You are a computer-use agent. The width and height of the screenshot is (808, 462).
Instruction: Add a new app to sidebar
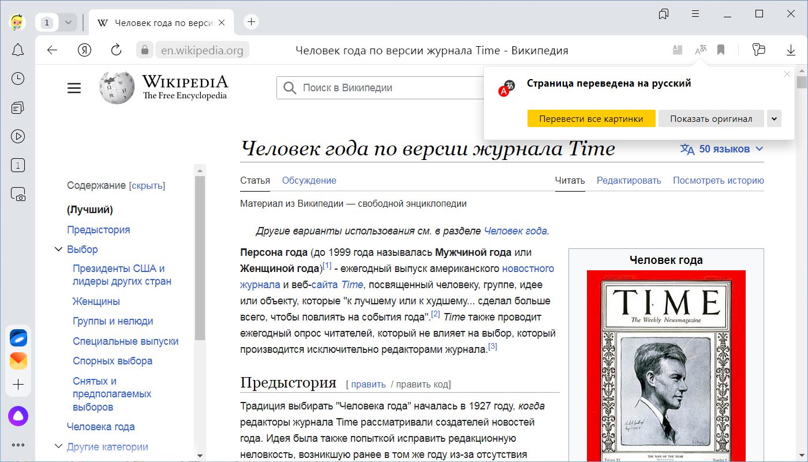tap(18, 385)
